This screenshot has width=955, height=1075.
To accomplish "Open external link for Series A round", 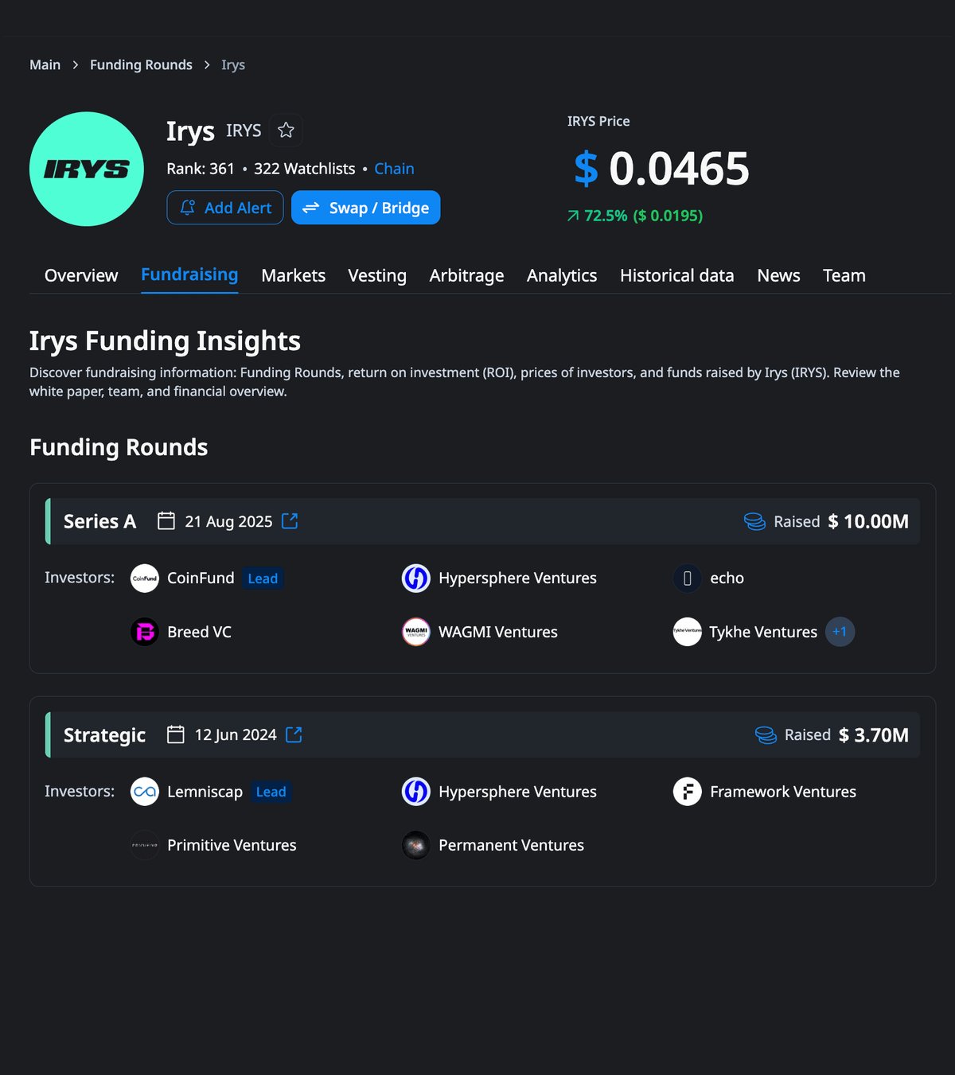I will pyautogui.click(x=290, y=521).
